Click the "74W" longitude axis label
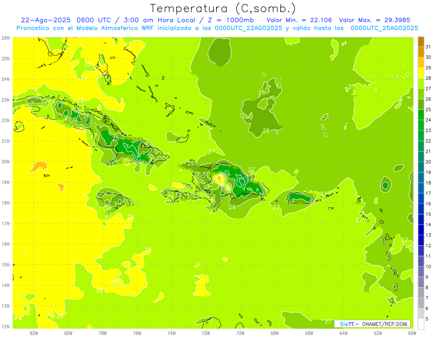This screenshot has width=438, height=338. coord(172,333)
